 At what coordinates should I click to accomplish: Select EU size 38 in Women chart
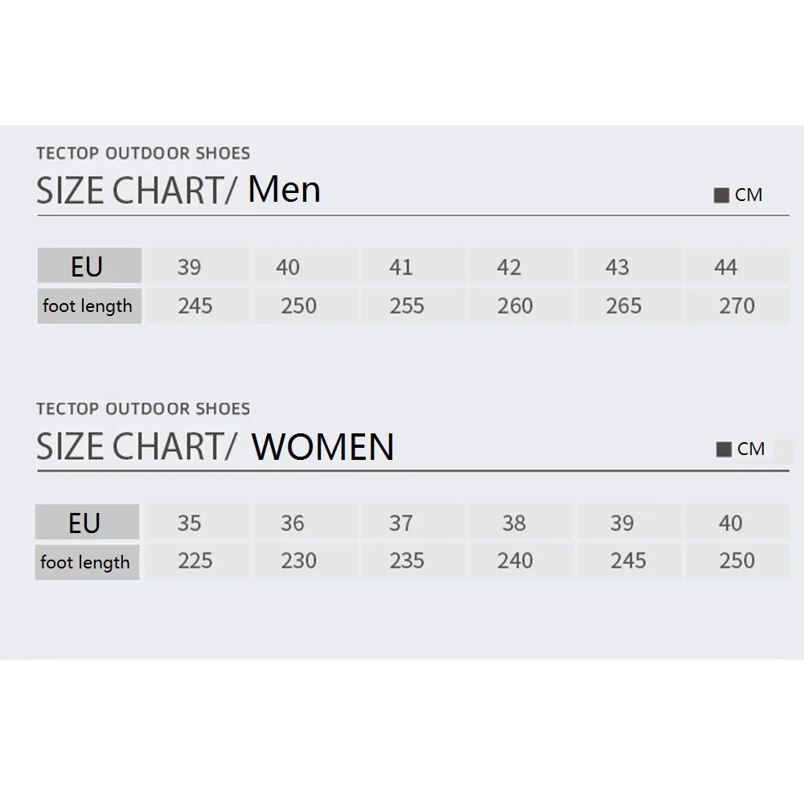point(514,523)
